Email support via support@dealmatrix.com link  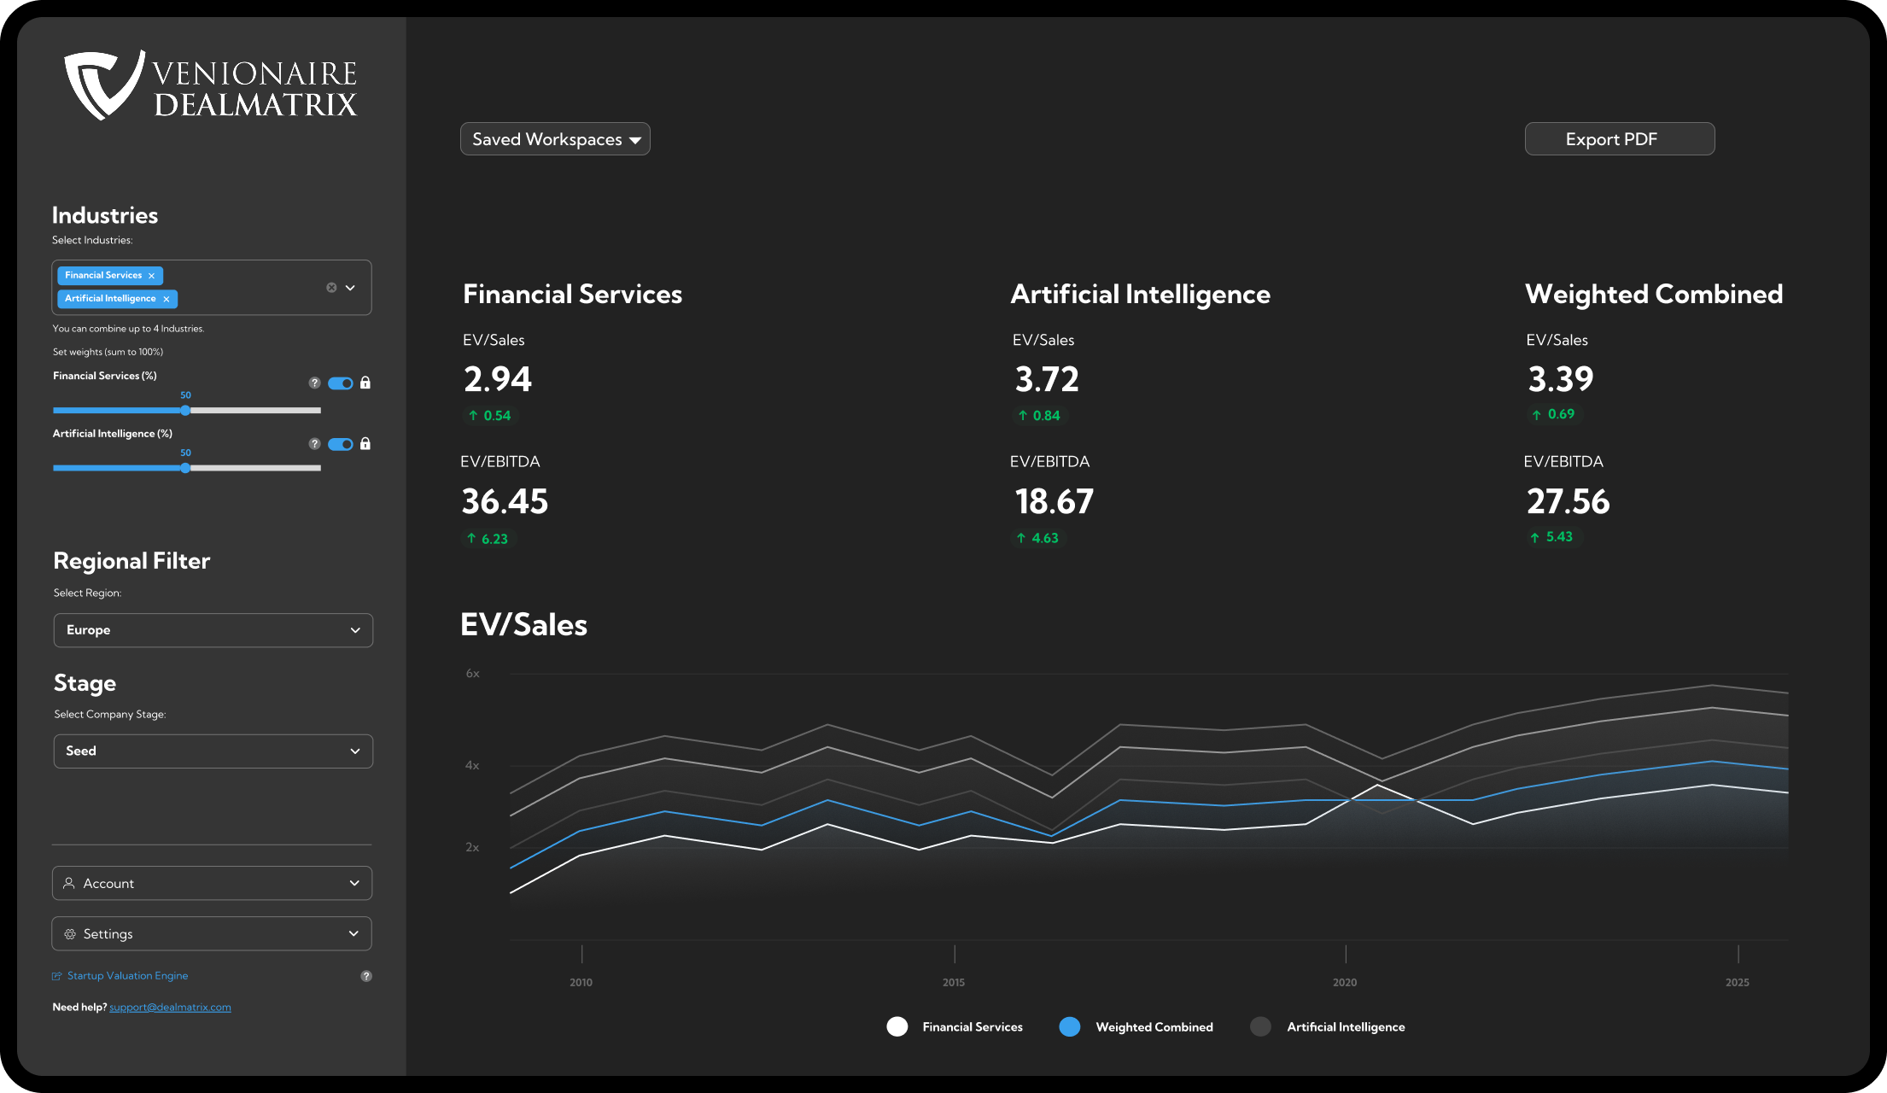(169, 1007)
